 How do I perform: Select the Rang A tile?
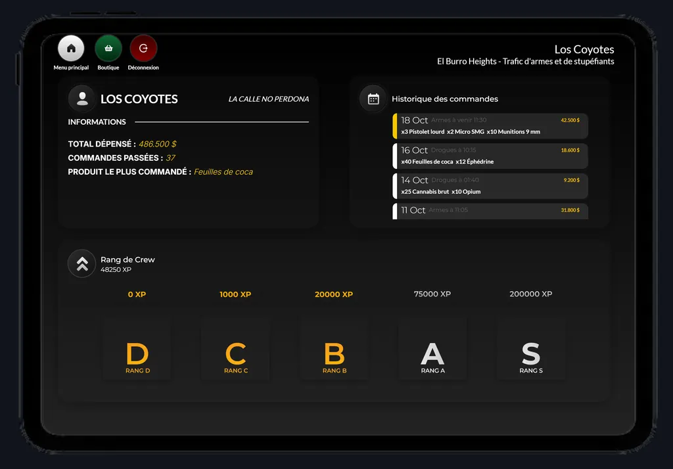[x=432, y=349]
